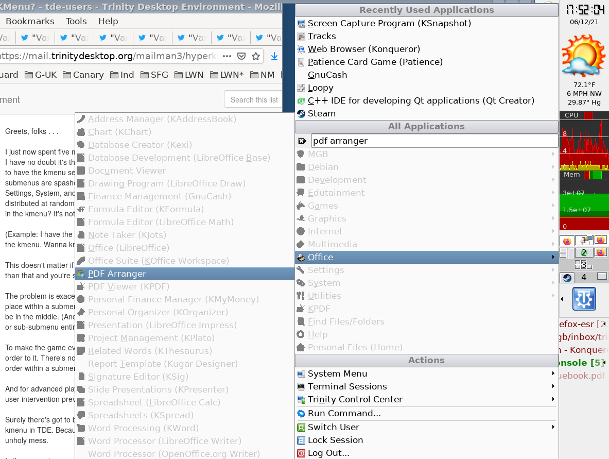Select Address Manager (KAddressBook) entry
The image size is (609, 459).
[185, 119]
